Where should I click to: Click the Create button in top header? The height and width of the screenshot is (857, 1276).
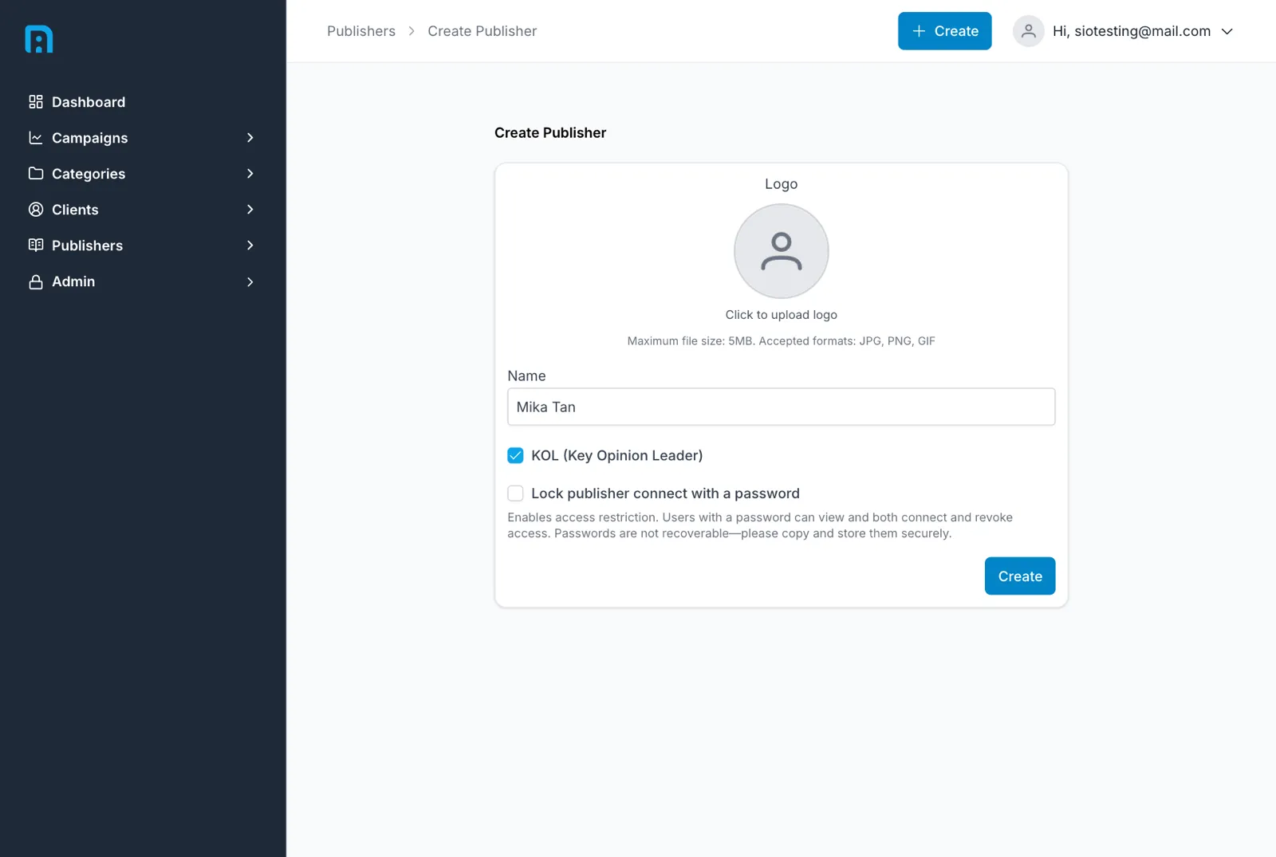point(945,31)
